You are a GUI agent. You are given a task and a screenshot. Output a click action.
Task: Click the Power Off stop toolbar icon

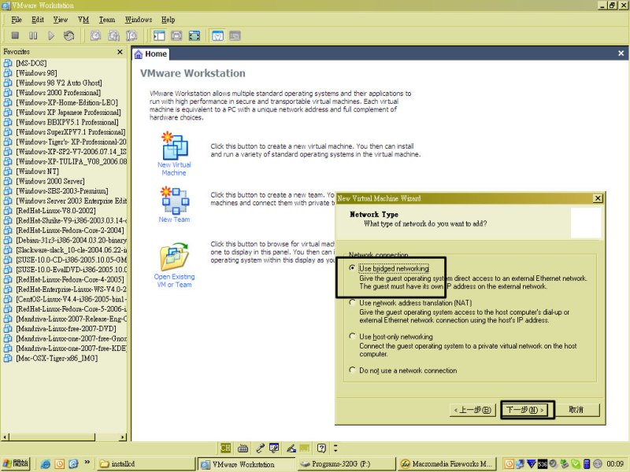click(x=15, y=35)
